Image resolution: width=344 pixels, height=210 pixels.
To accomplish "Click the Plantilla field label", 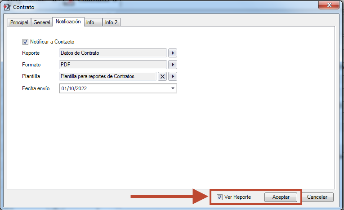I will pos(31,76).
